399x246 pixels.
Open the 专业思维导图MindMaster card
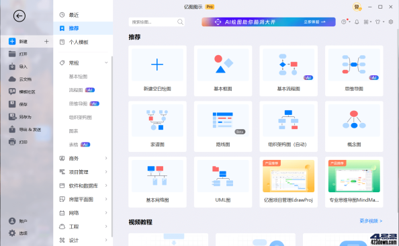pyautogui.click(x=354, y=182)
